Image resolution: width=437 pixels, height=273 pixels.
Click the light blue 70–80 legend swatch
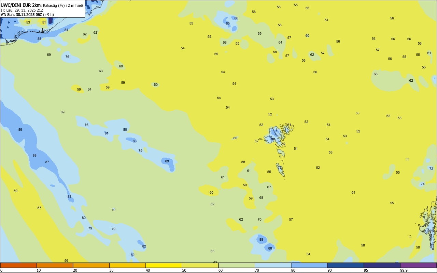[273, 265]
